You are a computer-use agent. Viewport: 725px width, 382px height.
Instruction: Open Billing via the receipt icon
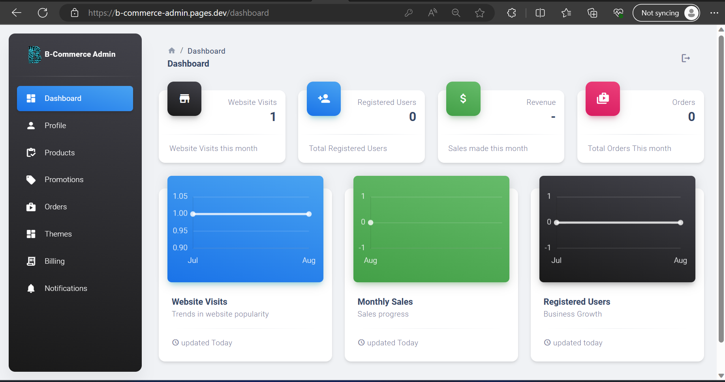click(31, 261)
